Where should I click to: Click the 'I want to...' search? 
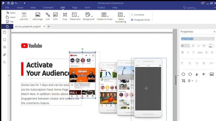190,8
